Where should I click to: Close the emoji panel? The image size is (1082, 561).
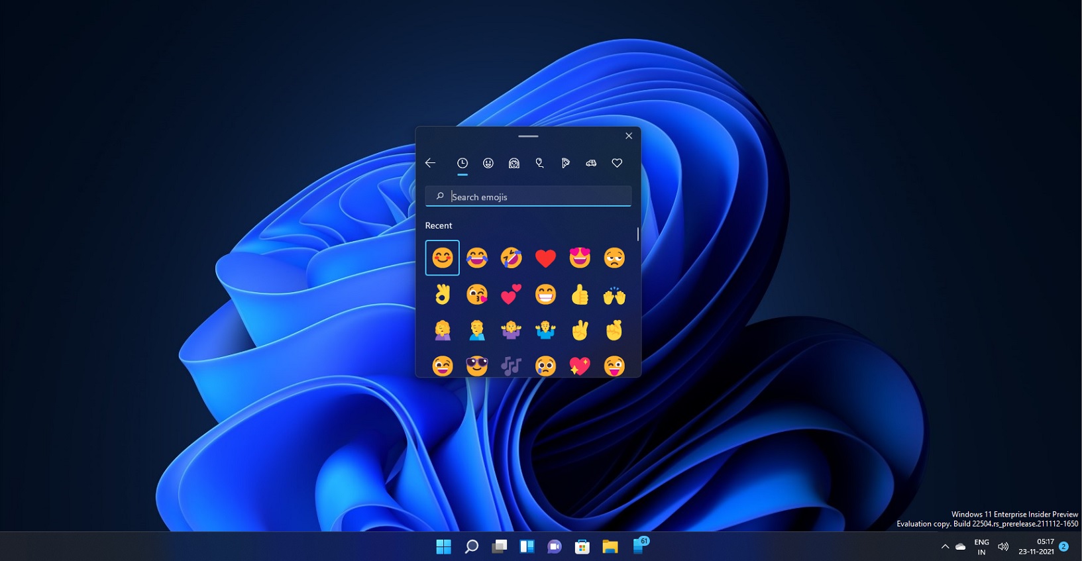[x=629, y=136]
